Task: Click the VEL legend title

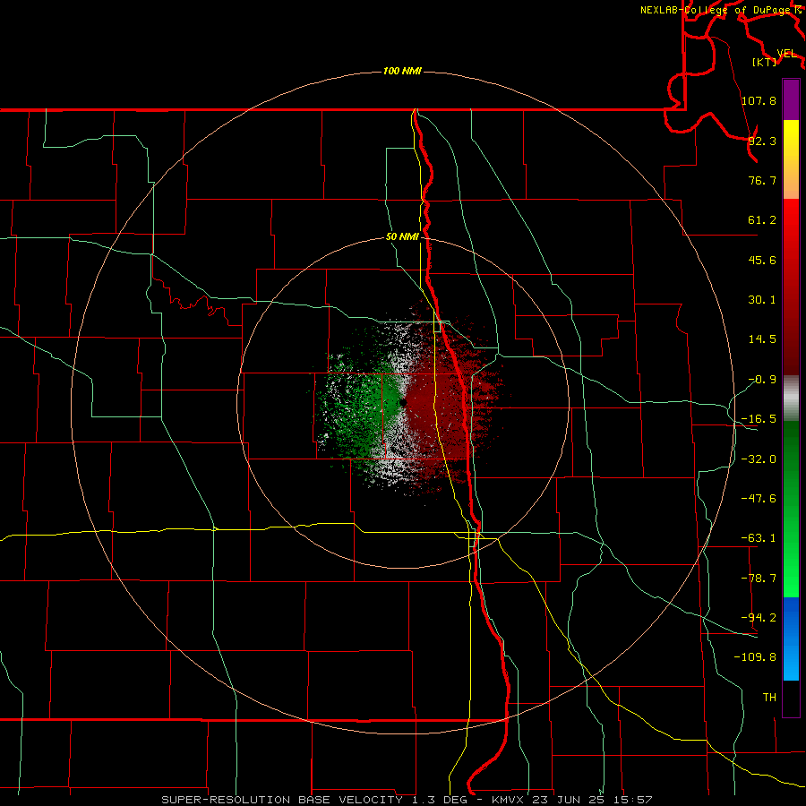Action: point(786,54)
